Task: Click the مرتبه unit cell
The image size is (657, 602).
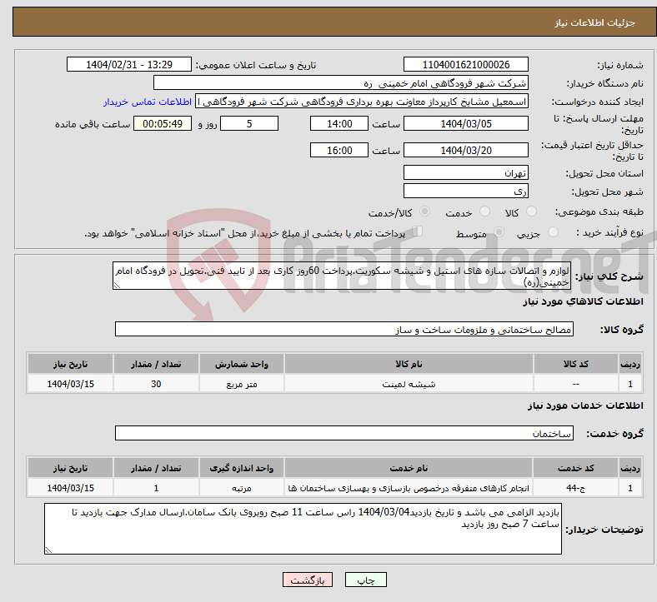Action: click(242, 488)
